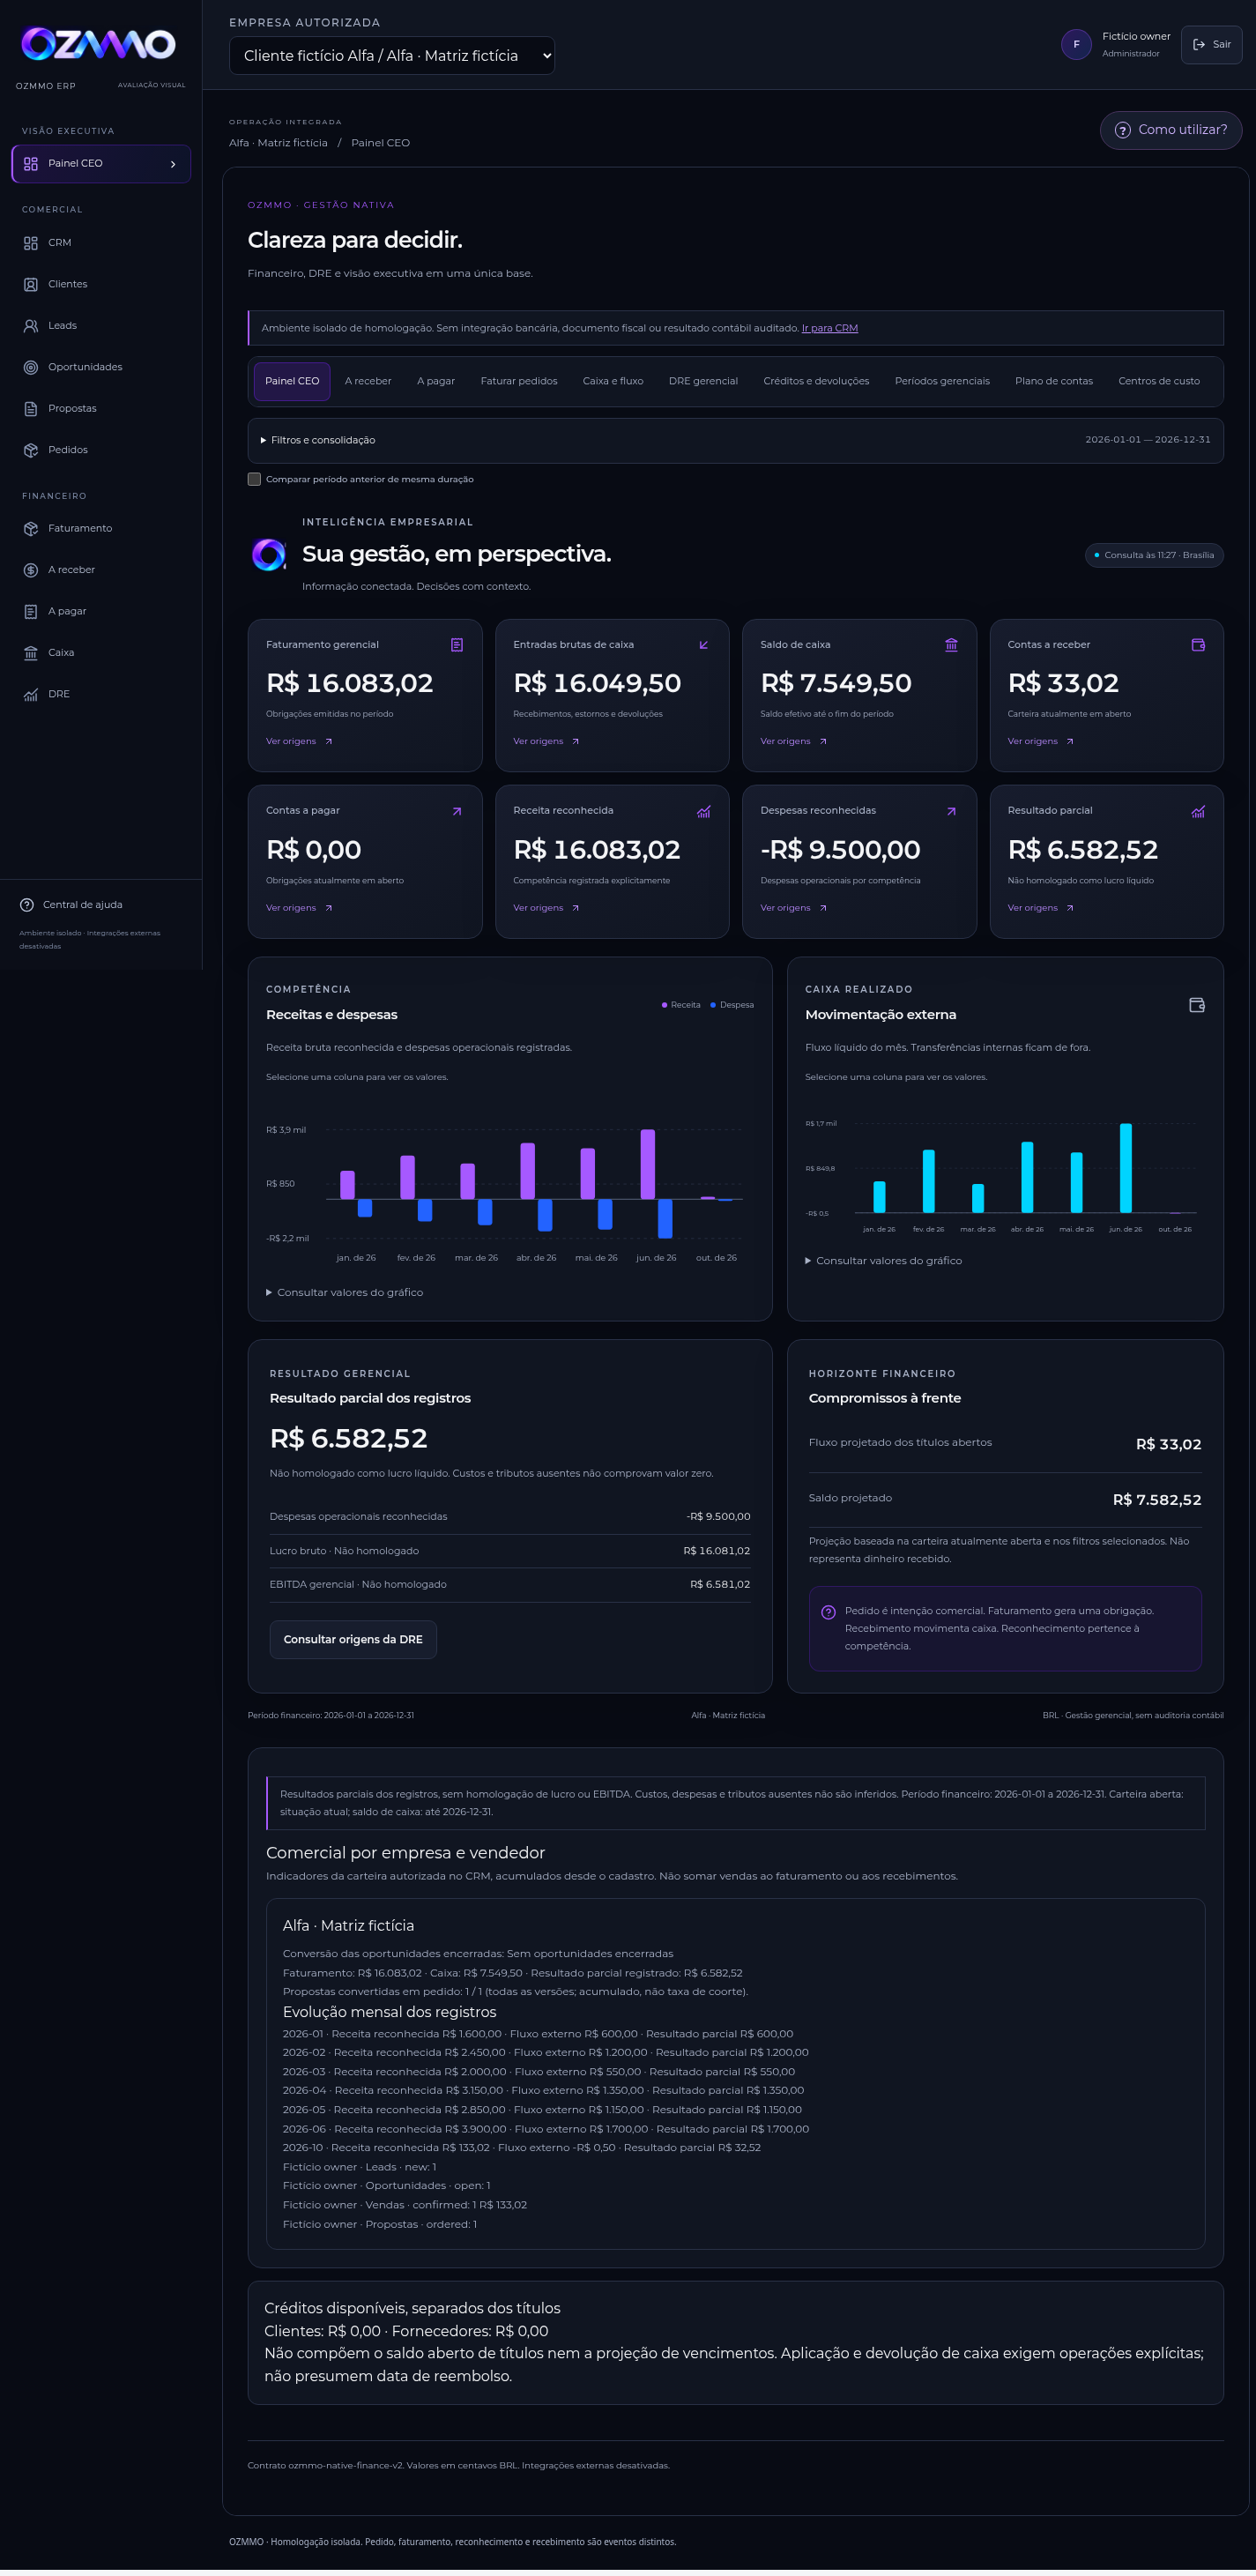Open the Empresa autorizada company dropdown
Screen dimensions: 1256x2576
point(392,56)
